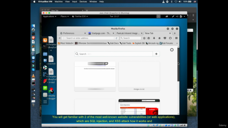Click the Firefox address bar
The height and width of the screenshot is (128, 228).
point(90,38)
